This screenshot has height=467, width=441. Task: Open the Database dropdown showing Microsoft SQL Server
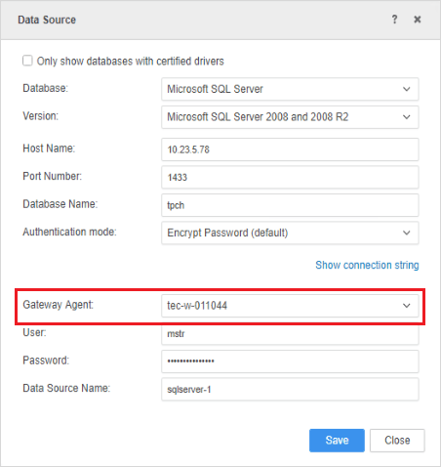tap(290, 89)
